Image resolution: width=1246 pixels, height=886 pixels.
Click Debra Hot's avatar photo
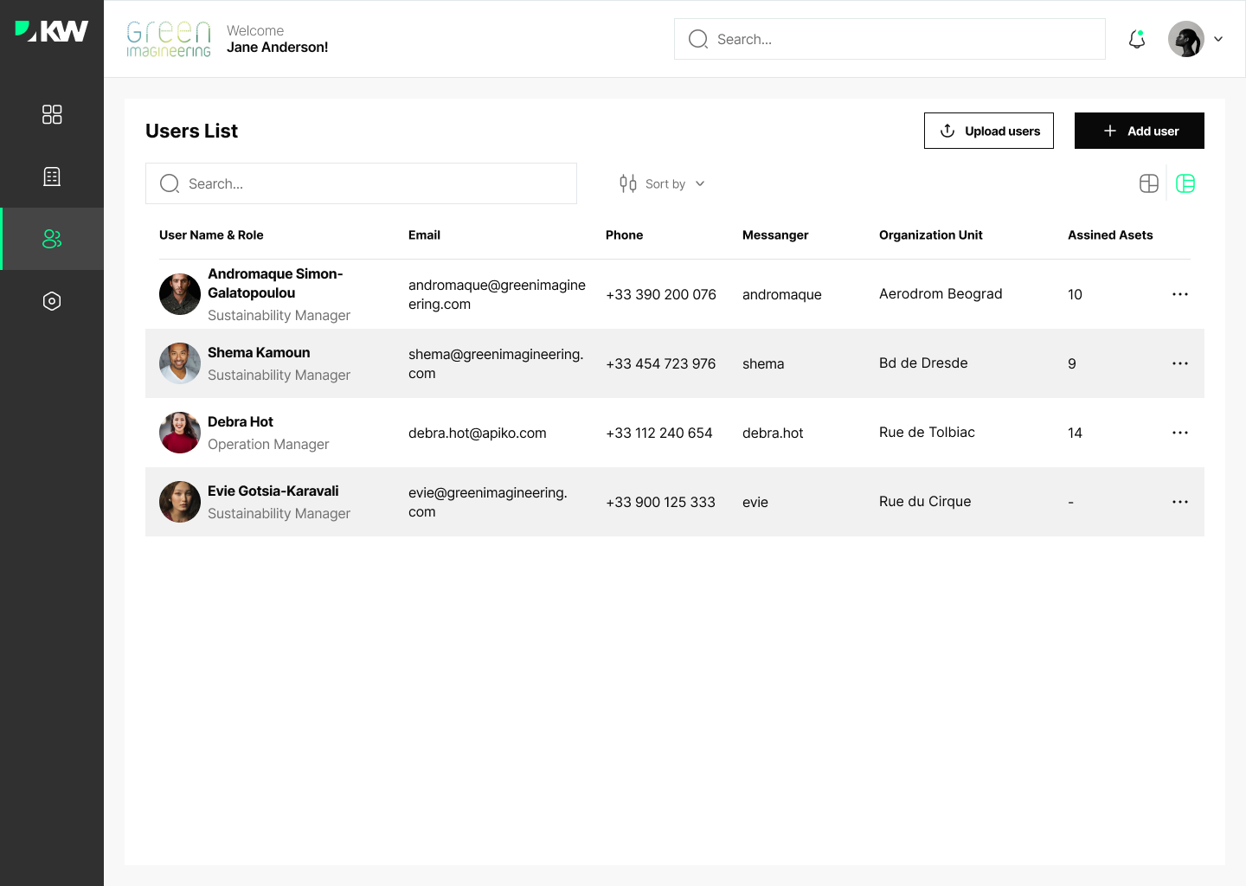180,433
